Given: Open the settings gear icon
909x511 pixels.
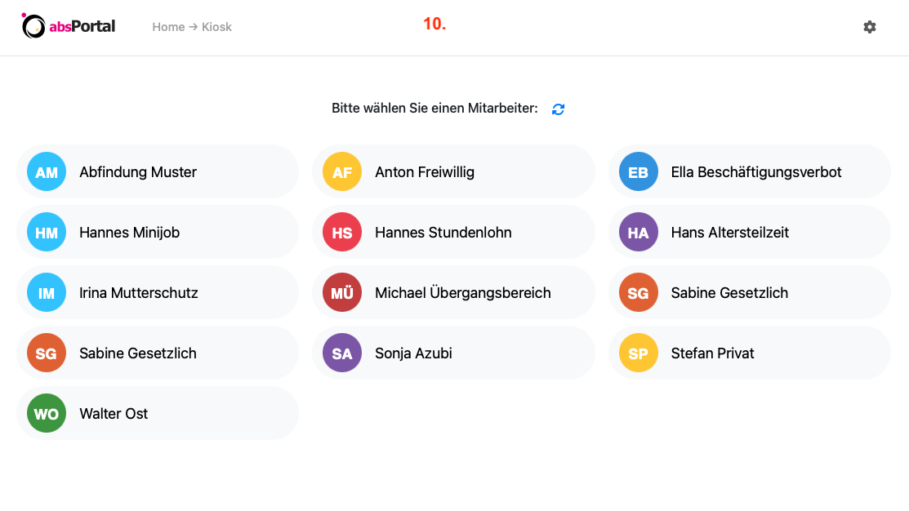Looking at the screenshot, I should click(870, 27).
